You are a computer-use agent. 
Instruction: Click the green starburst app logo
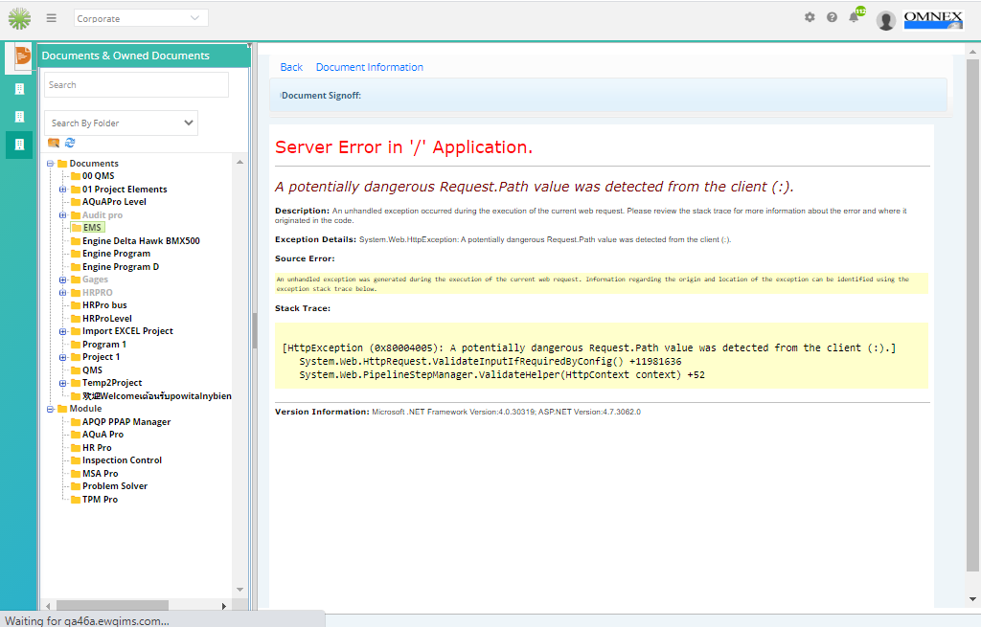(x=19, y=19)
